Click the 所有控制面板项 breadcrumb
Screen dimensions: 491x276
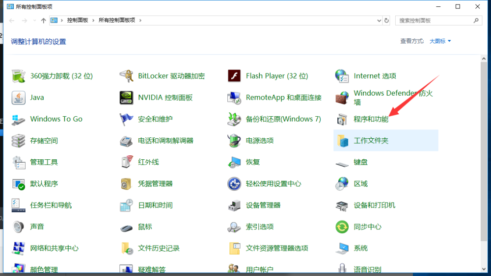pos(117,20)
